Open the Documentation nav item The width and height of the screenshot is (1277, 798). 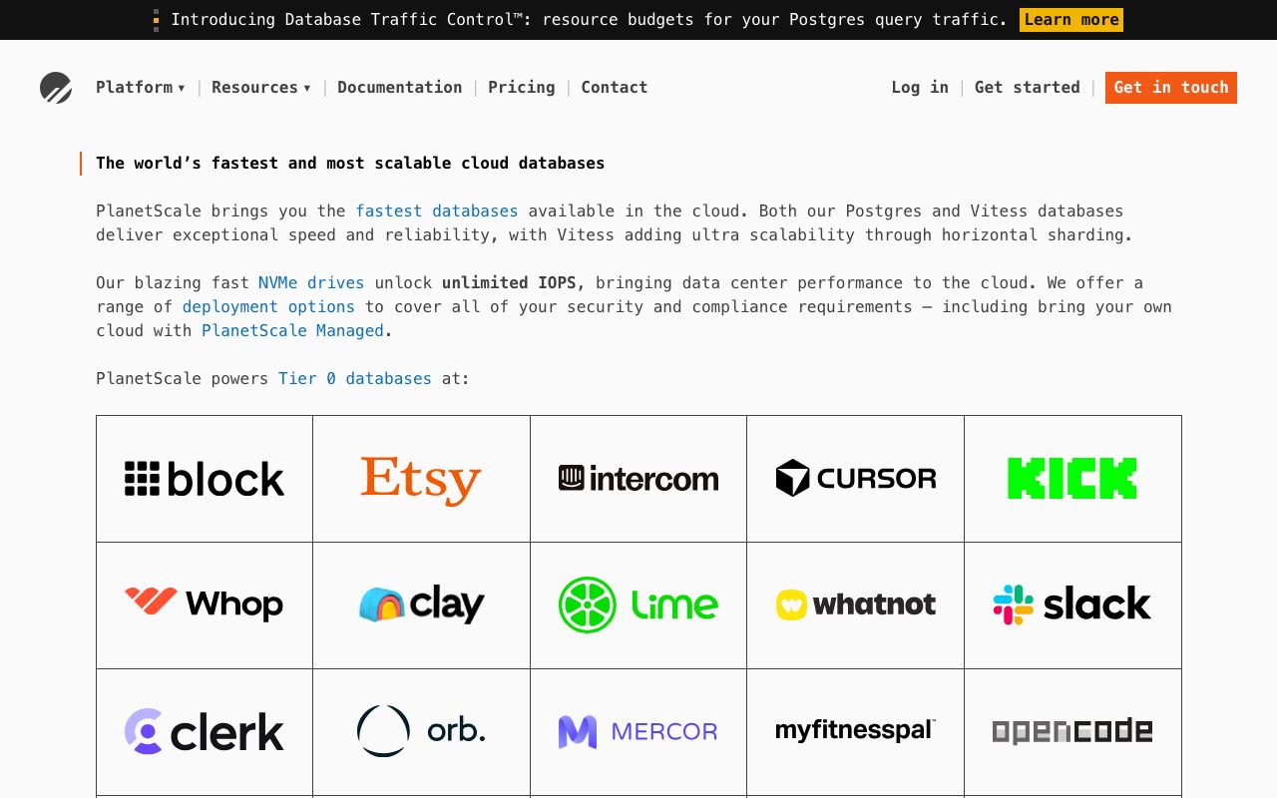point(399,88)
